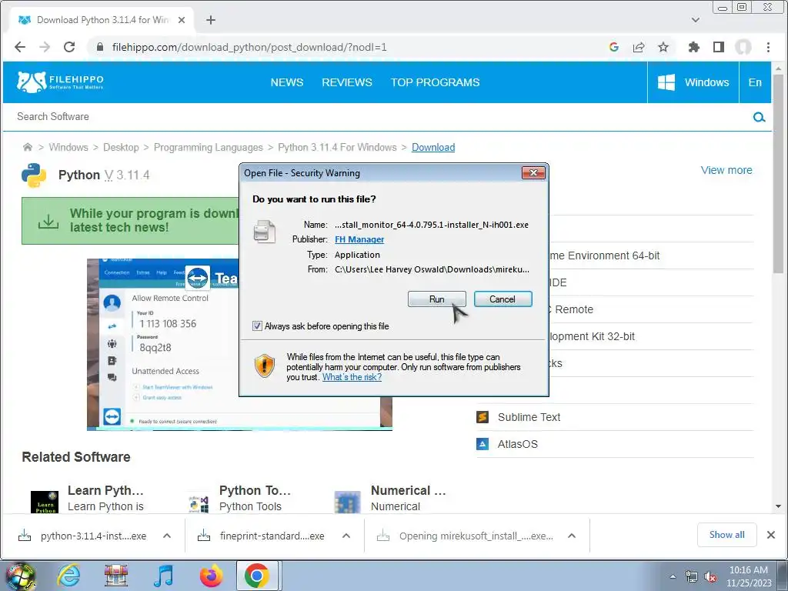Open a new browser tab
Image resolution: width=788 pixels, height=591 pixels.
tap(211, 20)
